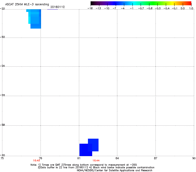Click the longitude axis label 75
This screenshot has width=196, height=172.
[2, 158]
